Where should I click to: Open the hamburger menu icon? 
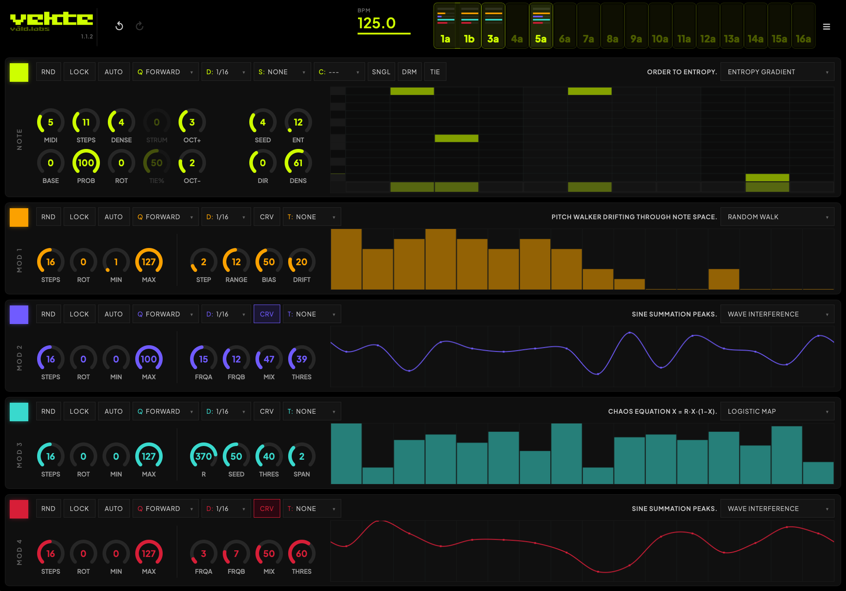[x=826, y=27]
